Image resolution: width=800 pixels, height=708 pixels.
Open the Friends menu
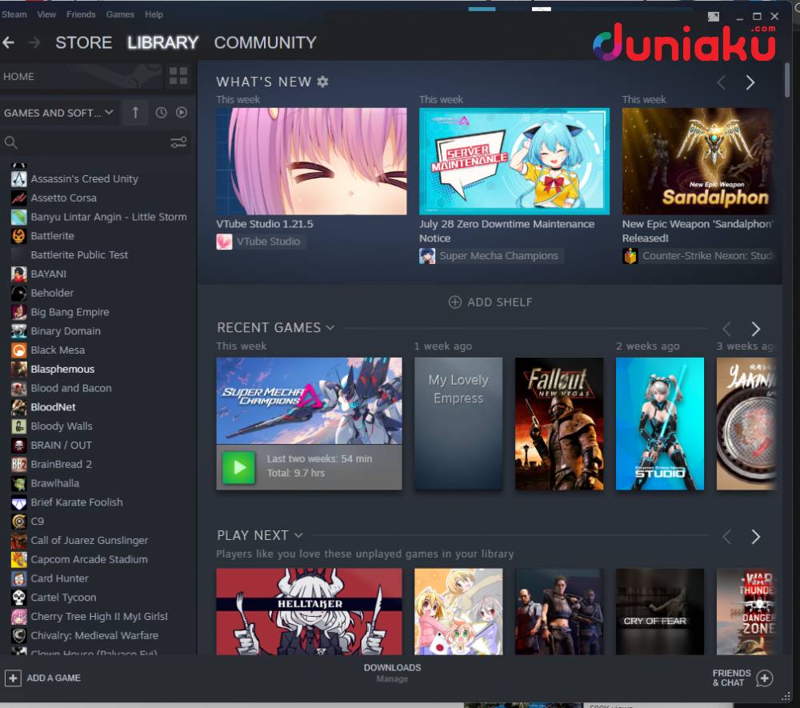pos(81,14)
